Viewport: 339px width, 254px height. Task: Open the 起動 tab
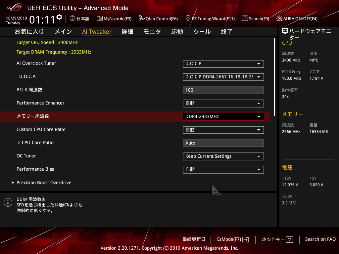[x=177, y=32]
